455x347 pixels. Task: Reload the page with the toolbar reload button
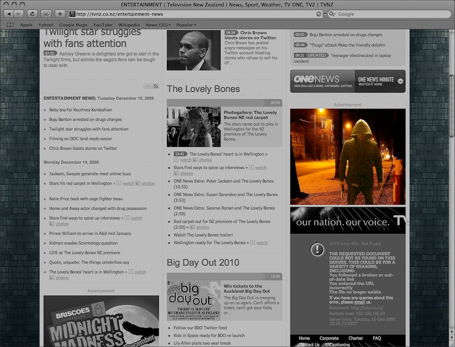coord(32,14)
